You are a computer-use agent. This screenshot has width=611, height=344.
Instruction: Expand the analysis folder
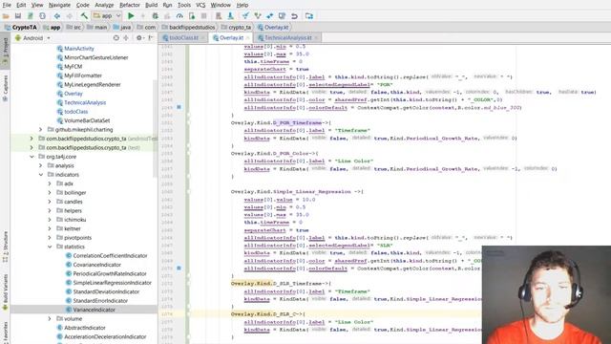[x=40, y=165]
